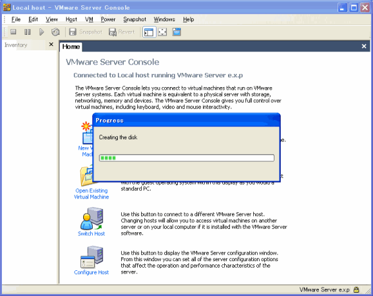Click the Switch Host icon
This screenshot has width=373, height=296.
(x=92, y=219)
